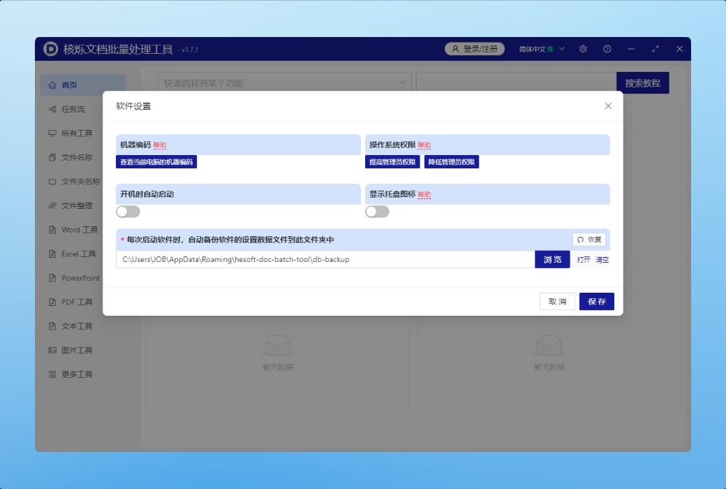Click the app logo icon in title bar

pyautogui.click(x=51, y=49)
